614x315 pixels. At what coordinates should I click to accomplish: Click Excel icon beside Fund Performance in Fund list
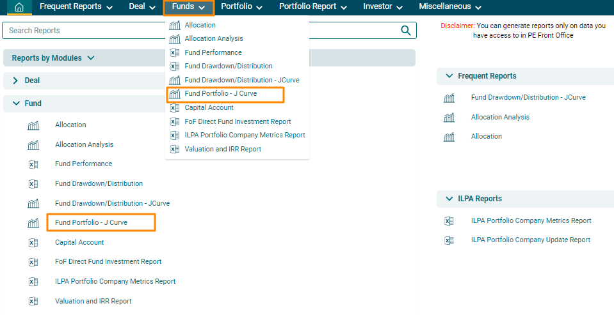pyautogui.click(x=33, y=164)
